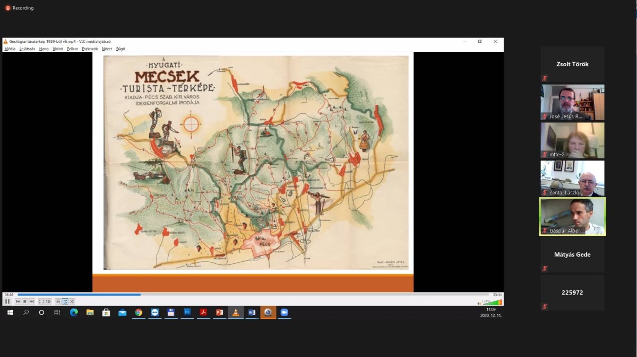Viewport: 637px width, 357px height.
Task: Switch to Adobe Acrobat on taskbar
Action: click(x=203, y=313)
